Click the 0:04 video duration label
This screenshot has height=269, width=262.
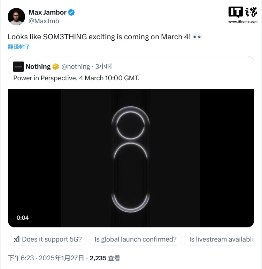click(23, 218)
